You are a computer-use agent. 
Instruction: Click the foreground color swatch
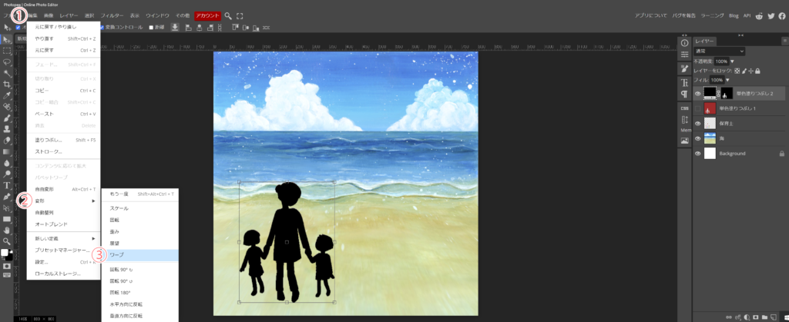pos(5,253)
